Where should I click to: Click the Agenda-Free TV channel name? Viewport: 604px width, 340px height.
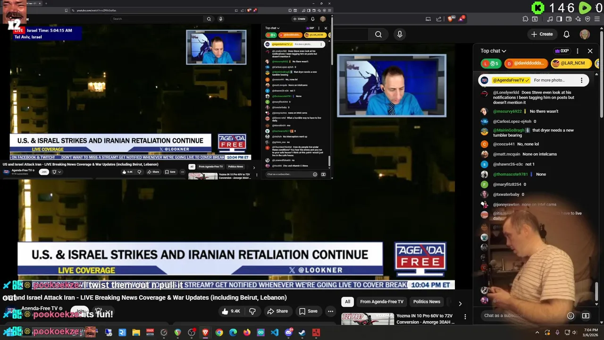39,308
